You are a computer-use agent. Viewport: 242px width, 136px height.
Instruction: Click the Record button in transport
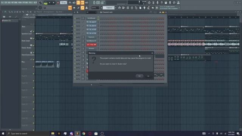click(58, 3)
